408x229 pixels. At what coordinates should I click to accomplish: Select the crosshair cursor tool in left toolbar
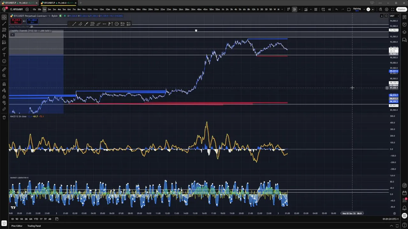click(4, 17)
